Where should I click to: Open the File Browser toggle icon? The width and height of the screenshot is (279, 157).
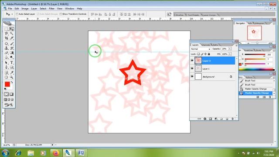click(169, 14)
